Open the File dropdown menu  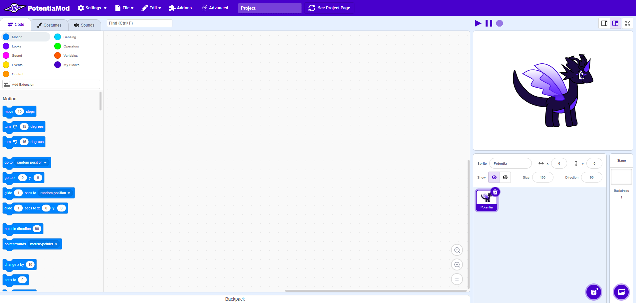(x=124, y=8)
